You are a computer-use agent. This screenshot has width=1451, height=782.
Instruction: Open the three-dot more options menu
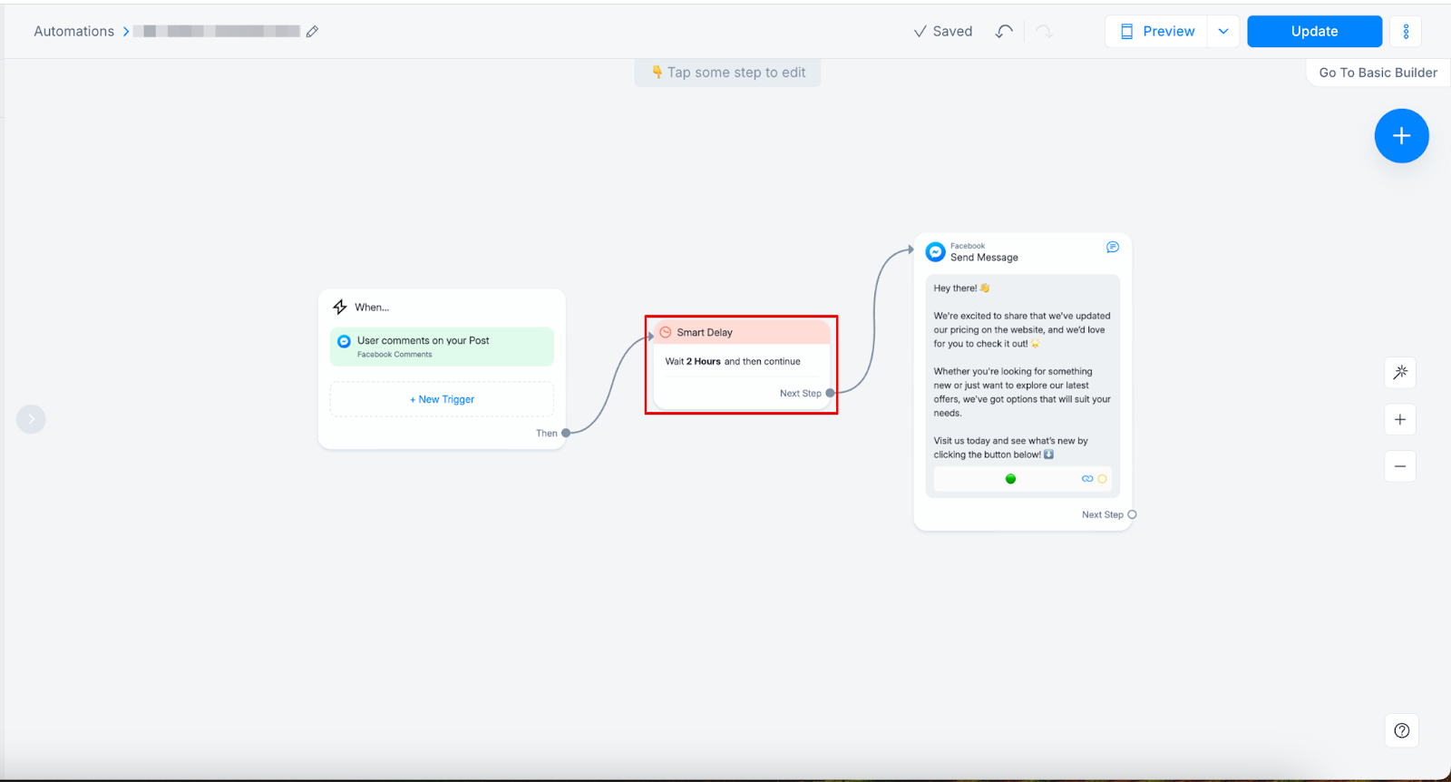(x=1406, y=32)
